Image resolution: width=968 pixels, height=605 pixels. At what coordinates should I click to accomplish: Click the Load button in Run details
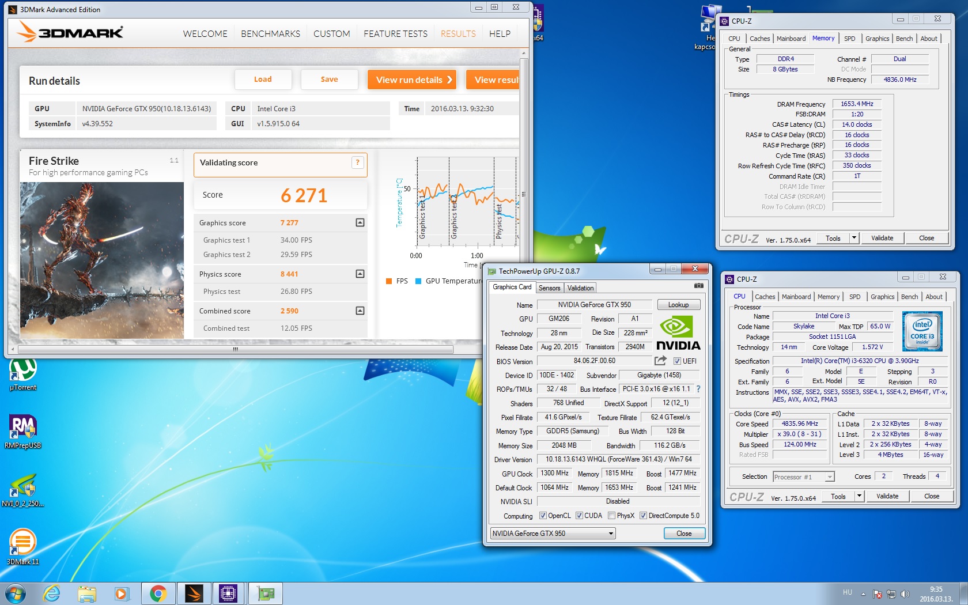(263, 80)
